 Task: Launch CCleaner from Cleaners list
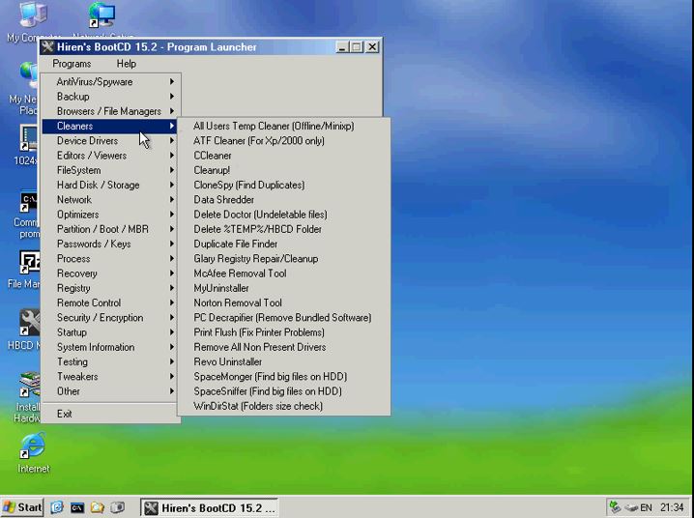(284, 156)
